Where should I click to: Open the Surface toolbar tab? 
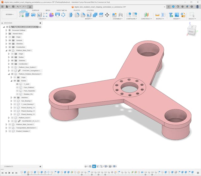(x=36, y=10)
